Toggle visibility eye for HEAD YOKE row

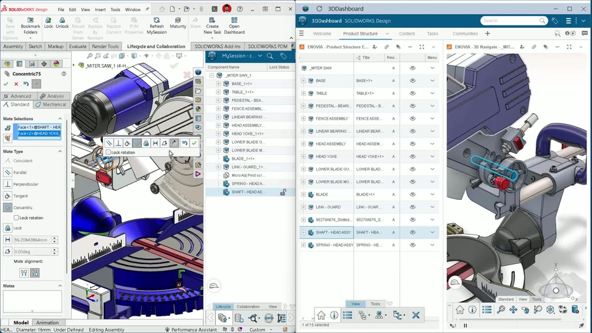coord(413,156)
